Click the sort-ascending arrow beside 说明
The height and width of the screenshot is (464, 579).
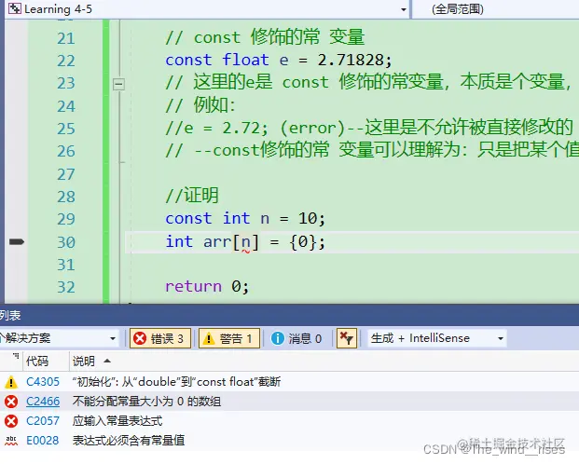pos(107,361)
